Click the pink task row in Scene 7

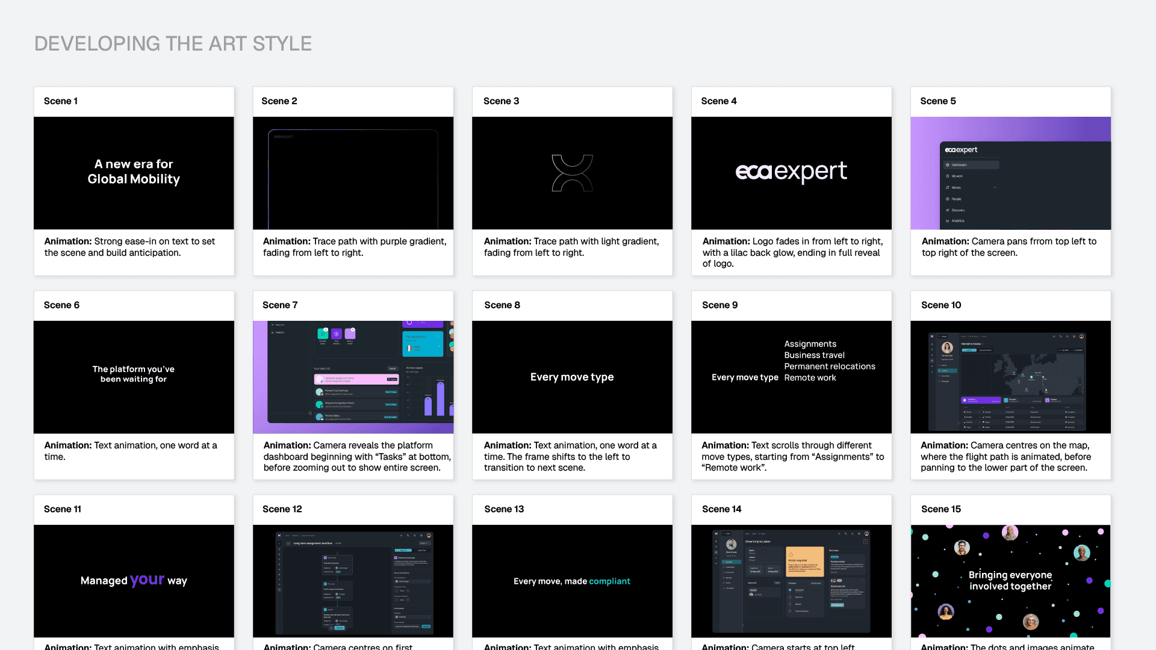coord(355,379)
